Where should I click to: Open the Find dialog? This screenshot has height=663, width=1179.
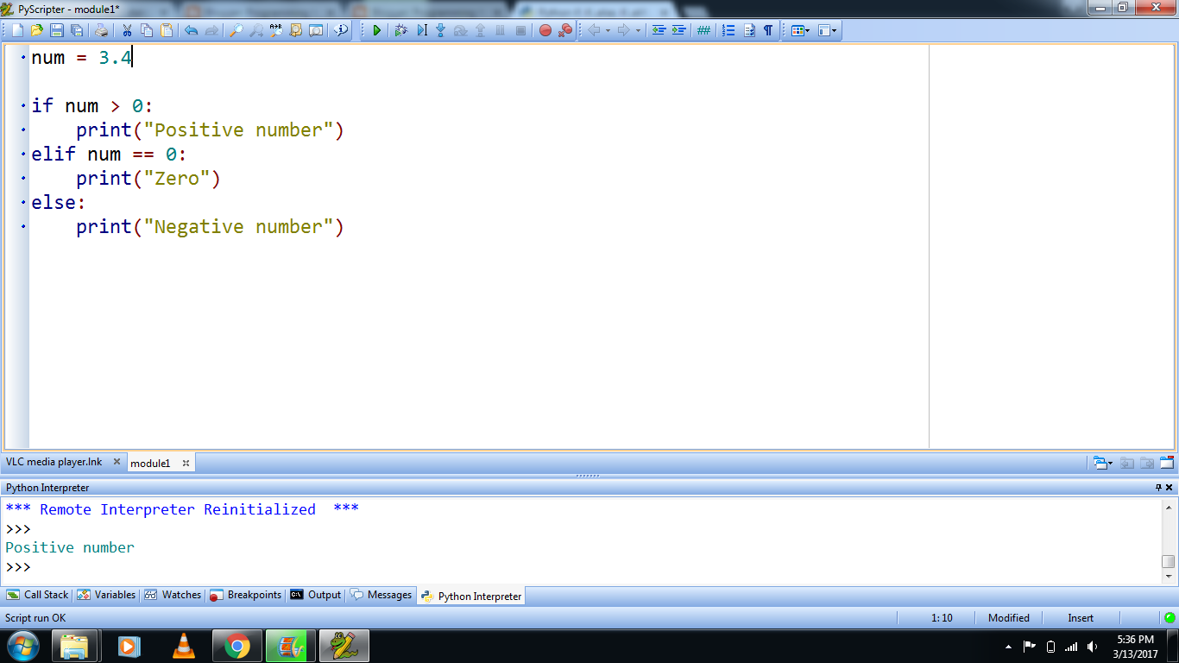[x=234, y=30]
